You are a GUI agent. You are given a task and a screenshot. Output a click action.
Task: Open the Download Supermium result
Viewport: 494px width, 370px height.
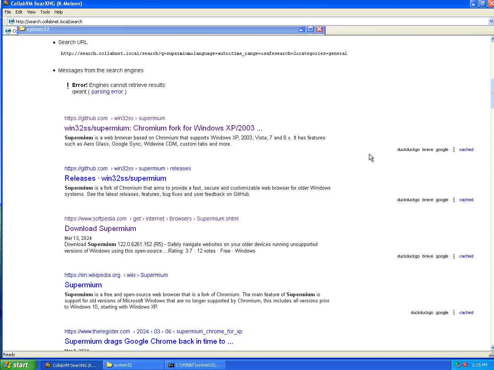[x=100, y=228]
